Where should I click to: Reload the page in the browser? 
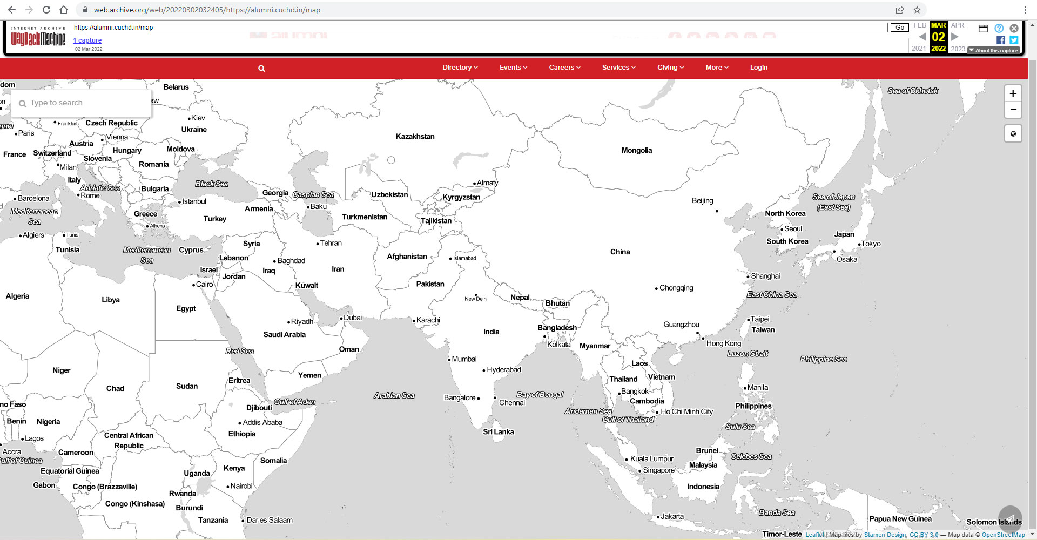[x=46, y=10]
